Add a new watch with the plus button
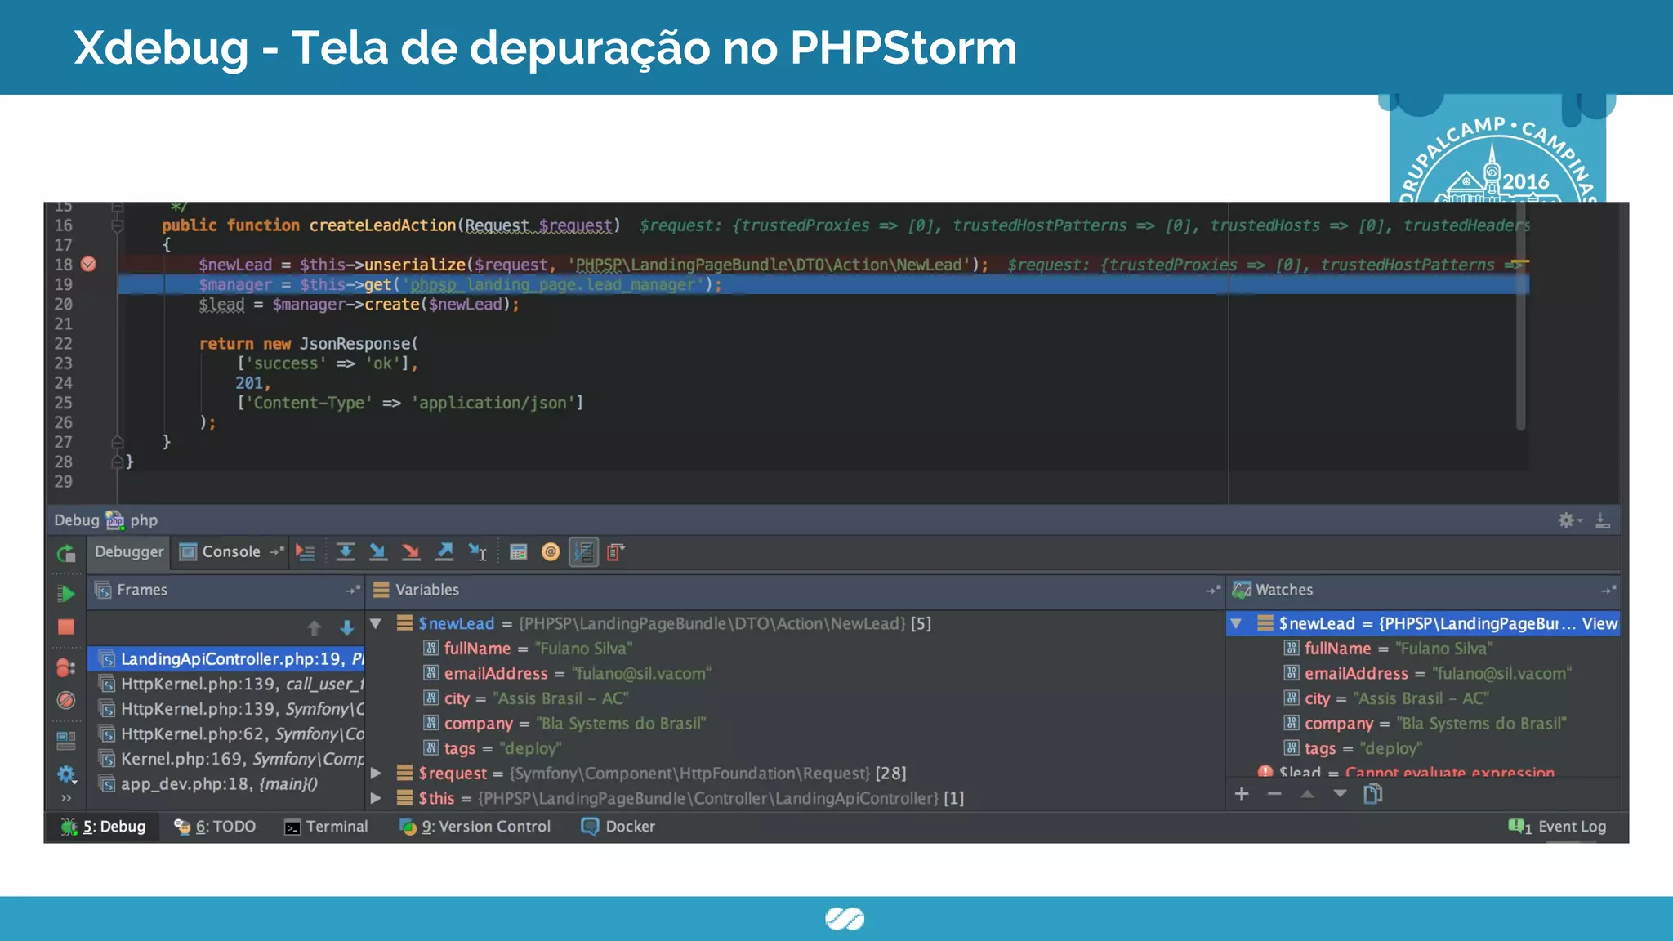 click(1242, 794)
